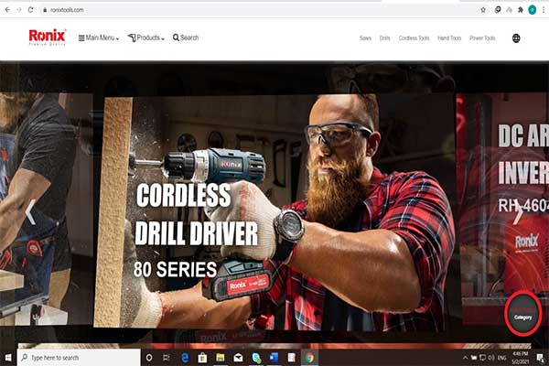Open the network icon in system tray

tap(483, 358)
